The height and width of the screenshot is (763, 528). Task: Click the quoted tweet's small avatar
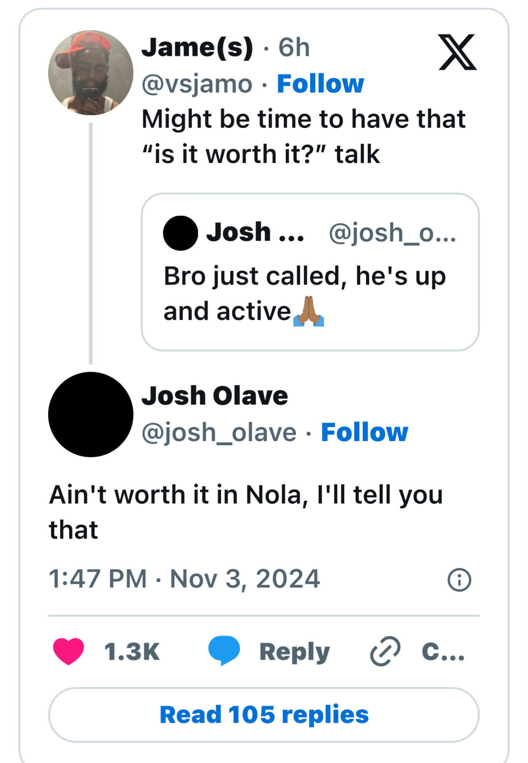pos(181,233)
